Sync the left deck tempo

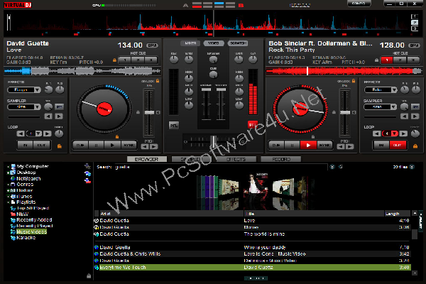click(x=129, y=145)
